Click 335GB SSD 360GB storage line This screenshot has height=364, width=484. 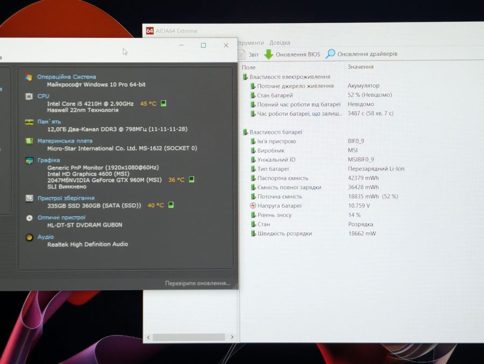click(x=94, y=205)
